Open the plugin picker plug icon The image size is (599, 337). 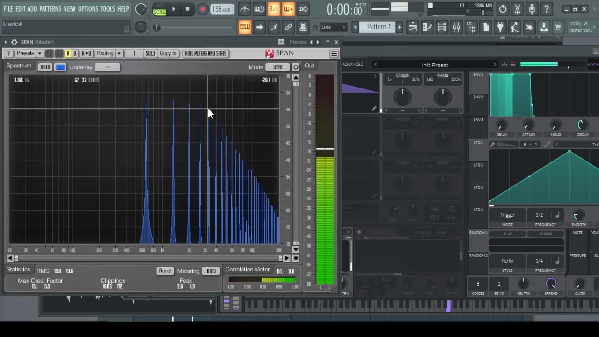click(x=500, y=27)
